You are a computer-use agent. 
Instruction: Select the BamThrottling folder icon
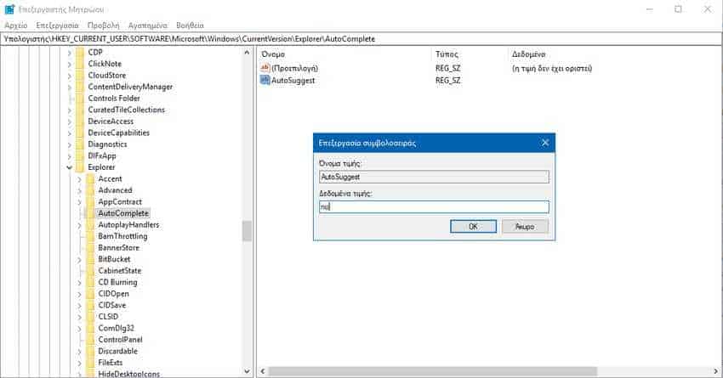[90, 236]
